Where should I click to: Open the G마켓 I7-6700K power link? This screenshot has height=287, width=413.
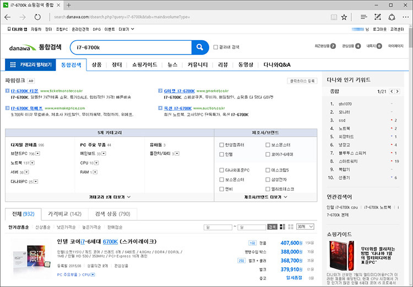pyautogui.click(x=179, y=91)
